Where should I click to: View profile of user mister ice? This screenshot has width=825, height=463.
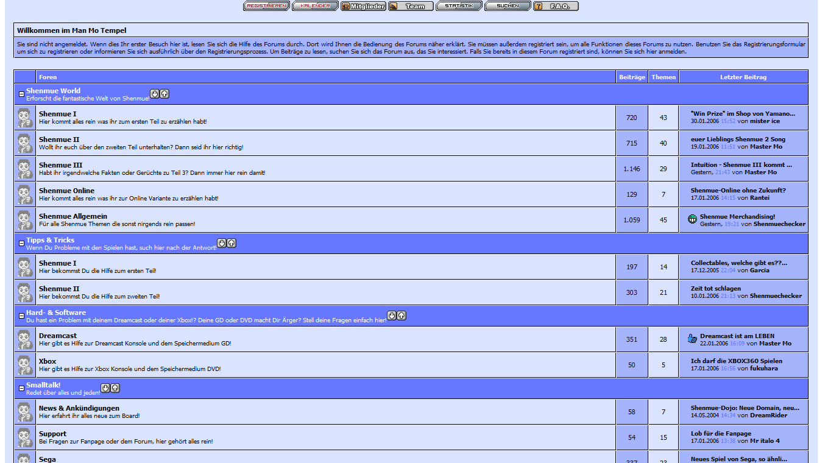click(765, 121)
